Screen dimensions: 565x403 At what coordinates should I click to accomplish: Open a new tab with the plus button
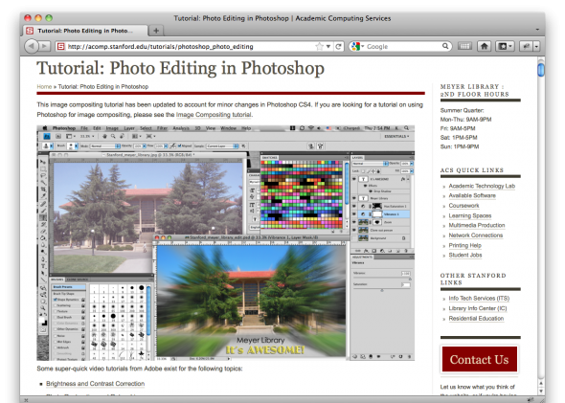click(156, 31)
